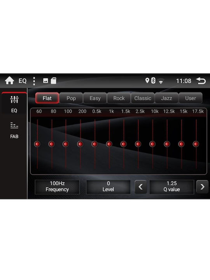Open the EQ sidebar section
Screen dimensions: 210x280
14,103
